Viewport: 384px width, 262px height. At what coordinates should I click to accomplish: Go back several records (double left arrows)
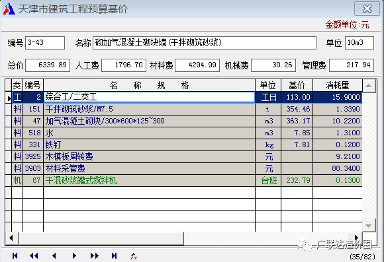(x=34, y=255)
